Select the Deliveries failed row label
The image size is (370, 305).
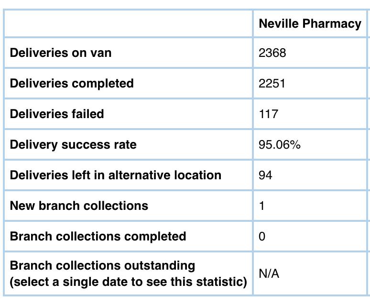coord(57,114)
